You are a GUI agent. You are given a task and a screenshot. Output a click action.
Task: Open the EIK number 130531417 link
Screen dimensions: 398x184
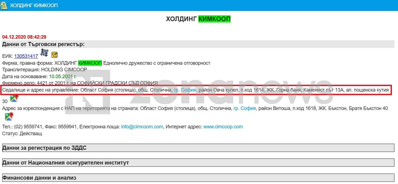(x=26, y=56)
